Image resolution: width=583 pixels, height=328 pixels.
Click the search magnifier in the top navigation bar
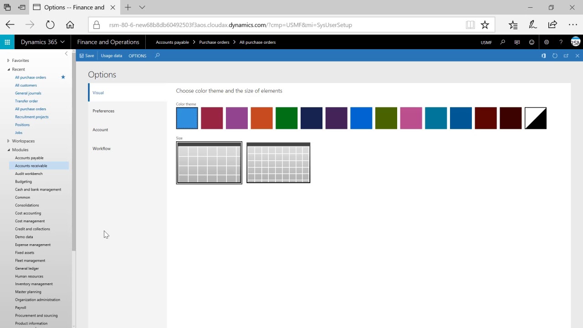(x=503, y=42)
